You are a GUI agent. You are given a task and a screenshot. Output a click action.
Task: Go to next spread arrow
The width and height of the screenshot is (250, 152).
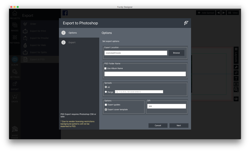pyautogui.click(x=224, y=13)
